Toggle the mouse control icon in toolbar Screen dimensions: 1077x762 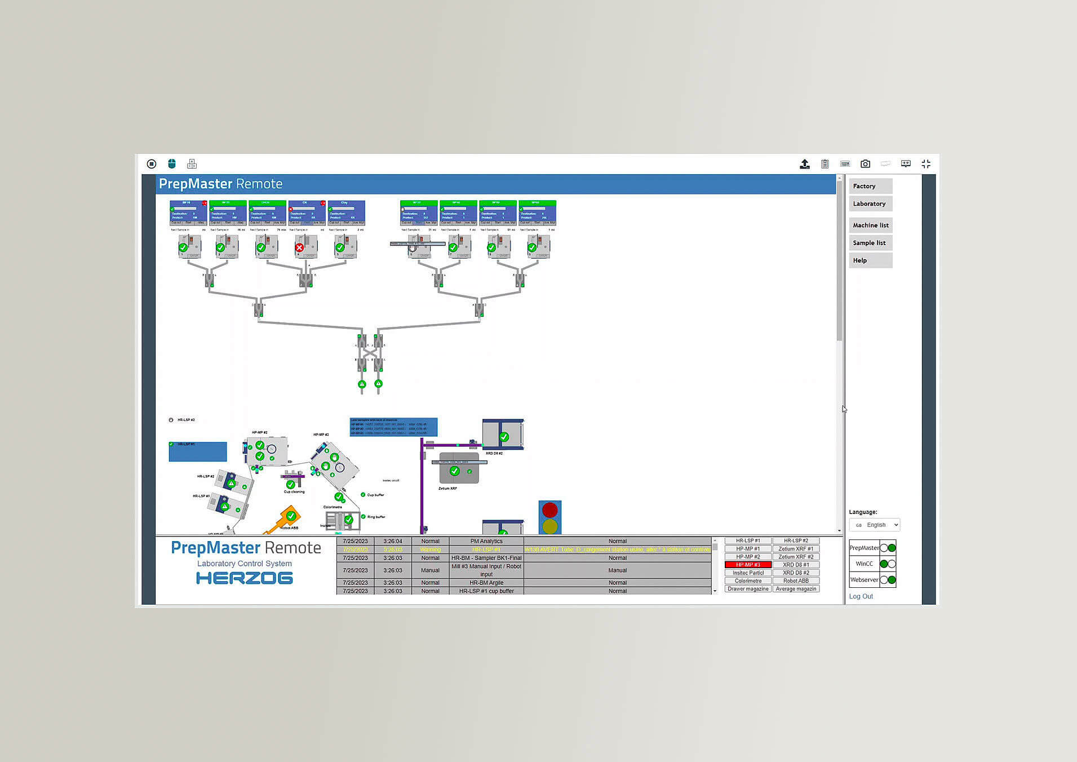click(x=172, y=164)
